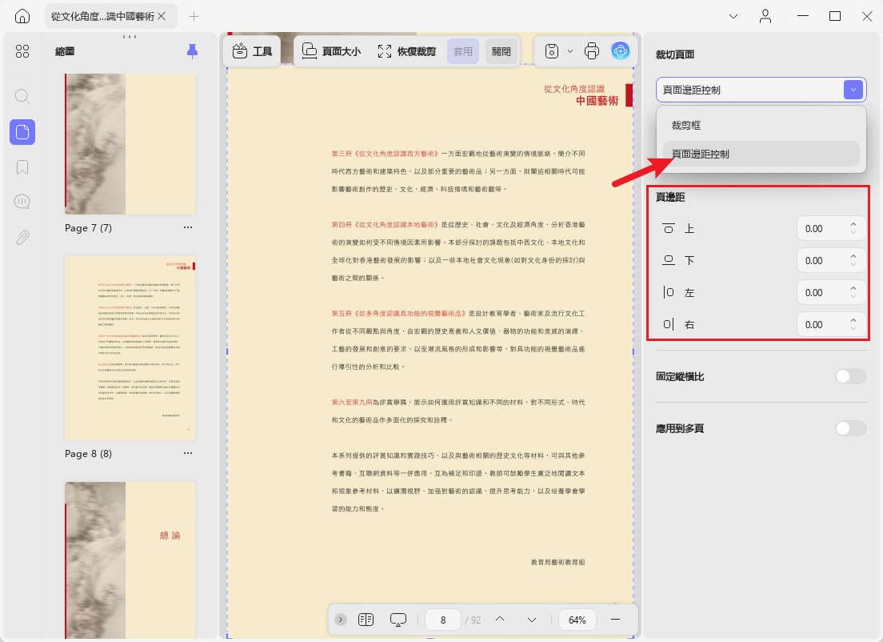Zoom out with the minus icon
Viewport: 883px width, 642px height.
coord(616,620)
